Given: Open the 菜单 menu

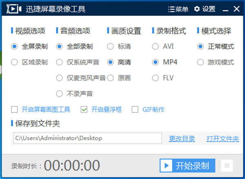Looking at the screenshot, I should click(178, 9).
